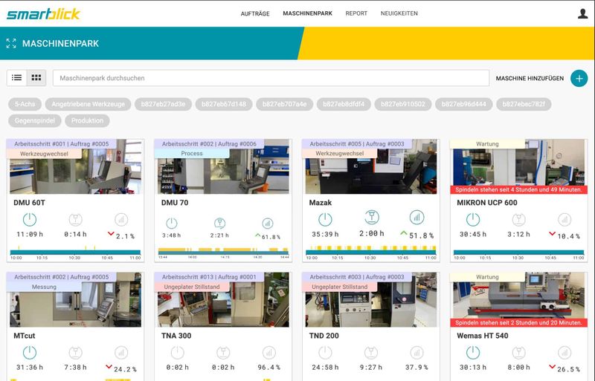Open the Report menu item
This screenshot has height=381, width=595.
[356, 13]
